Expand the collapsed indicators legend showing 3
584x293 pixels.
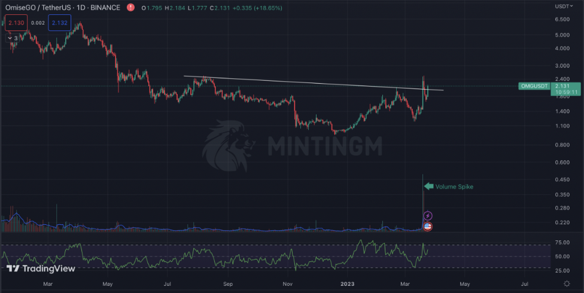click(13, 38)
